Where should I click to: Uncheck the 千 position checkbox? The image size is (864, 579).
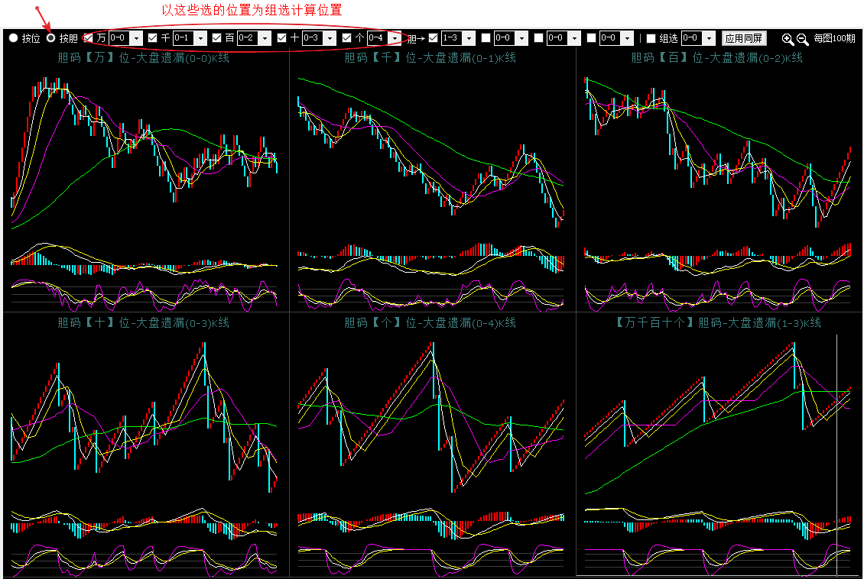click(153, 38)
